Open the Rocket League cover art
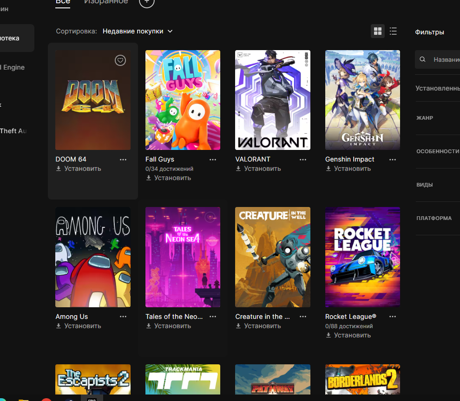Image resolution: width=460 pixels, height=401 pixels. (x=362, y=257)
